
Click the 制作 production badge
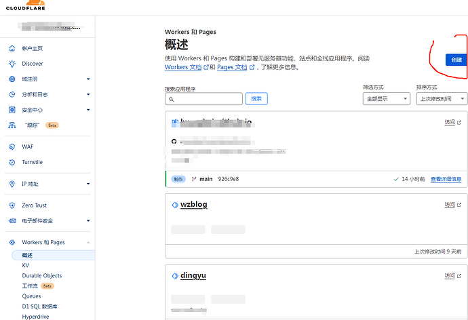point(178,179)
